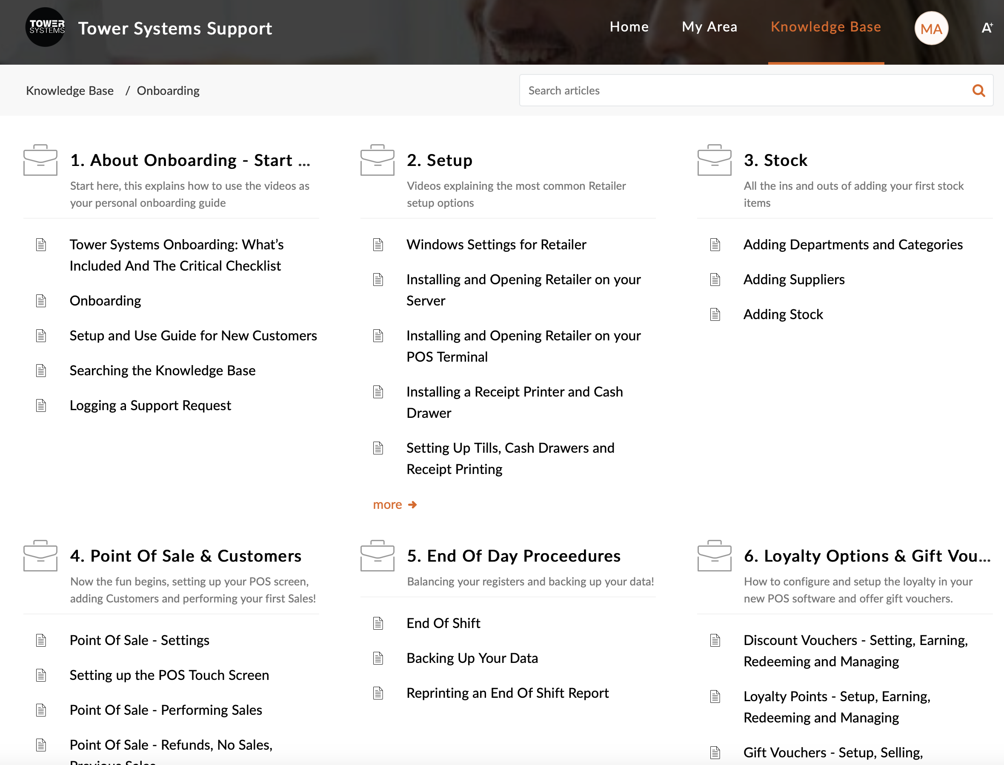Open Point Of Sale - Performing Sales article
The width and height of the screenshot is (1004, 765).
coord(166,711)
